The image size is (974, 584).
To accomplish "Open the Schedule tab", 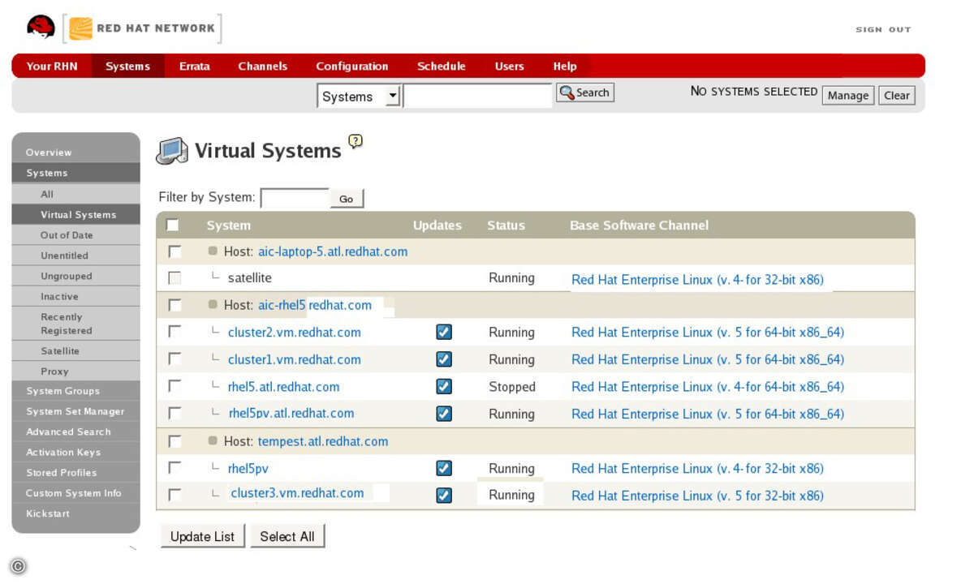I will 442,67.
